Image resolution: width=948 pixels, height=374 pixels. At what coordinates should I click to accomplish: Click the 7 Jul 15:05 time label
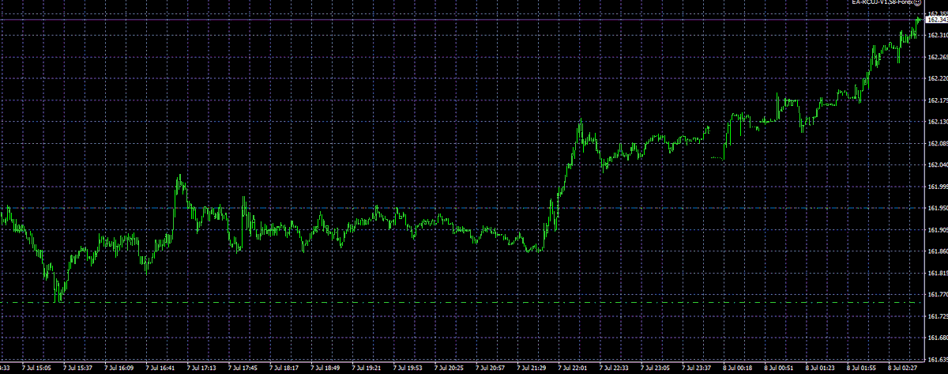point(37,368)
